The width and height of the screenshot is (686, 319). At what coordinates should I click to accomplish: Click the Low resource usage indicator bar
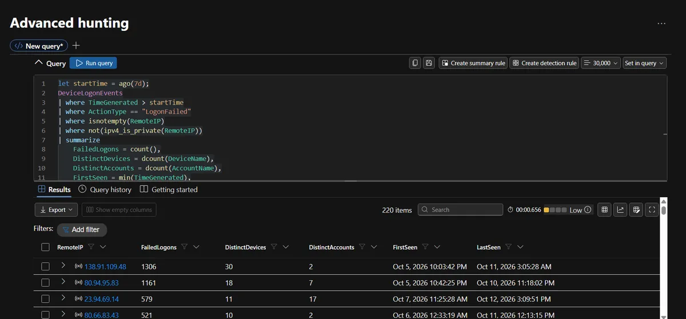pyautogui.click(x=555, y=210)
